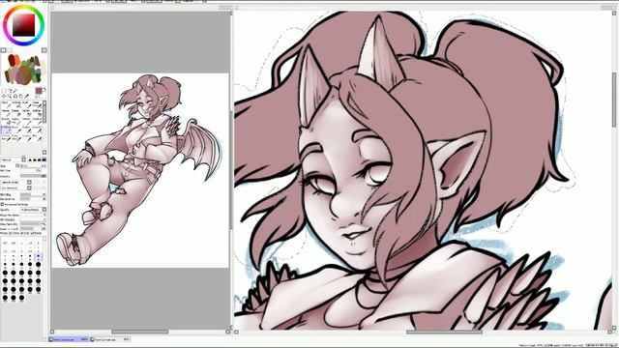Choose the SelPen selection pen tool
The height and width of the screenshot is (348, 619).
tap(26, 113)
